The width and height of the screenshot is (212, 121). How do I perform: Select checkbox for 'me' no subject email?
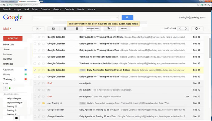coord(35,90)
